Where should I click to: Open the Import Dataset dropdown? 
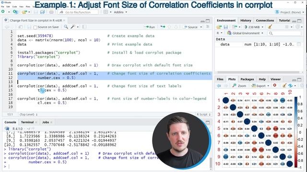(236, 27)
